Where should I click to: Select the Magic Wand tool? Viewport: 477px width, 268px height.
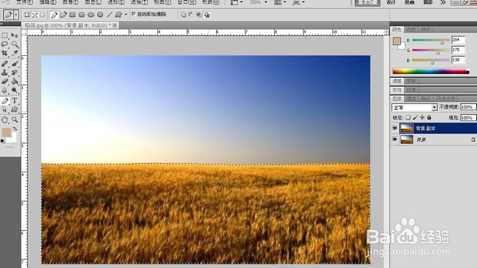[15, 44]
